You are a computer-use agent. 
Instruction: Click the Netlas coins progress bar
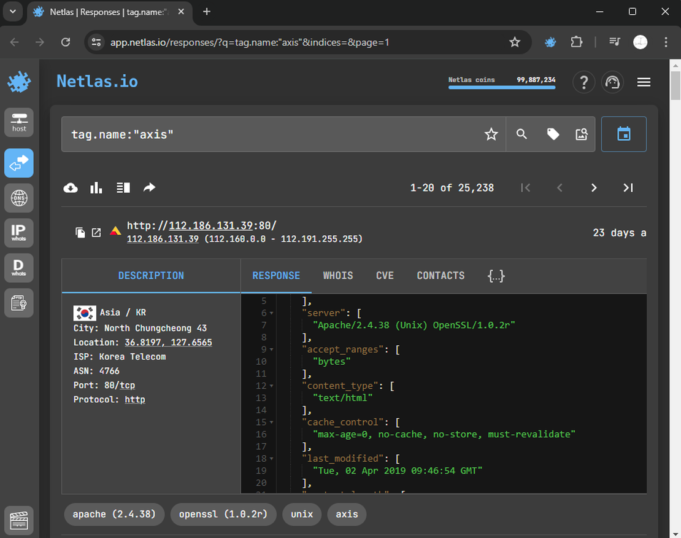pyautogui.click(x=502, y=87)
